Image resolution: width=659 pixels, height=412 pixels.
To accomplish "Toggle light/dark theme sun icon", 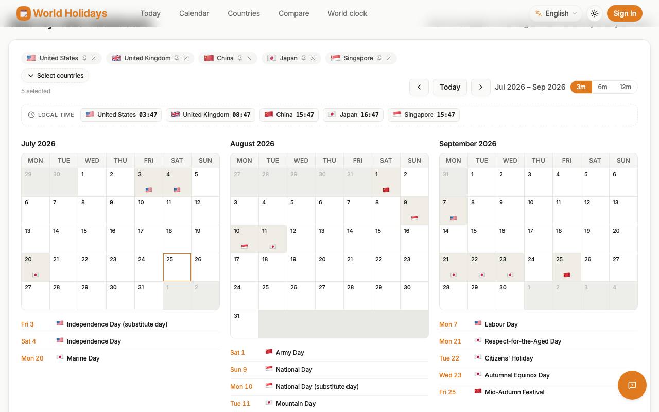I will click(x=595, y=13).
